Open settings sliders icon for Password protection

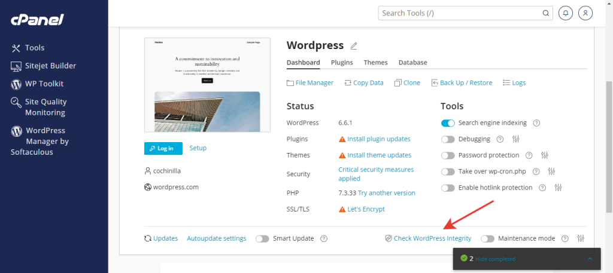click(545, 155)
